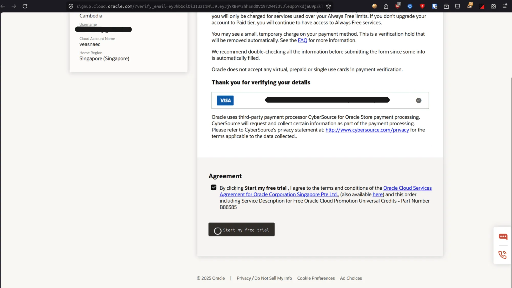Open the FAQ link
This screenshot has width=512, height=288.
tap(302, 40)
